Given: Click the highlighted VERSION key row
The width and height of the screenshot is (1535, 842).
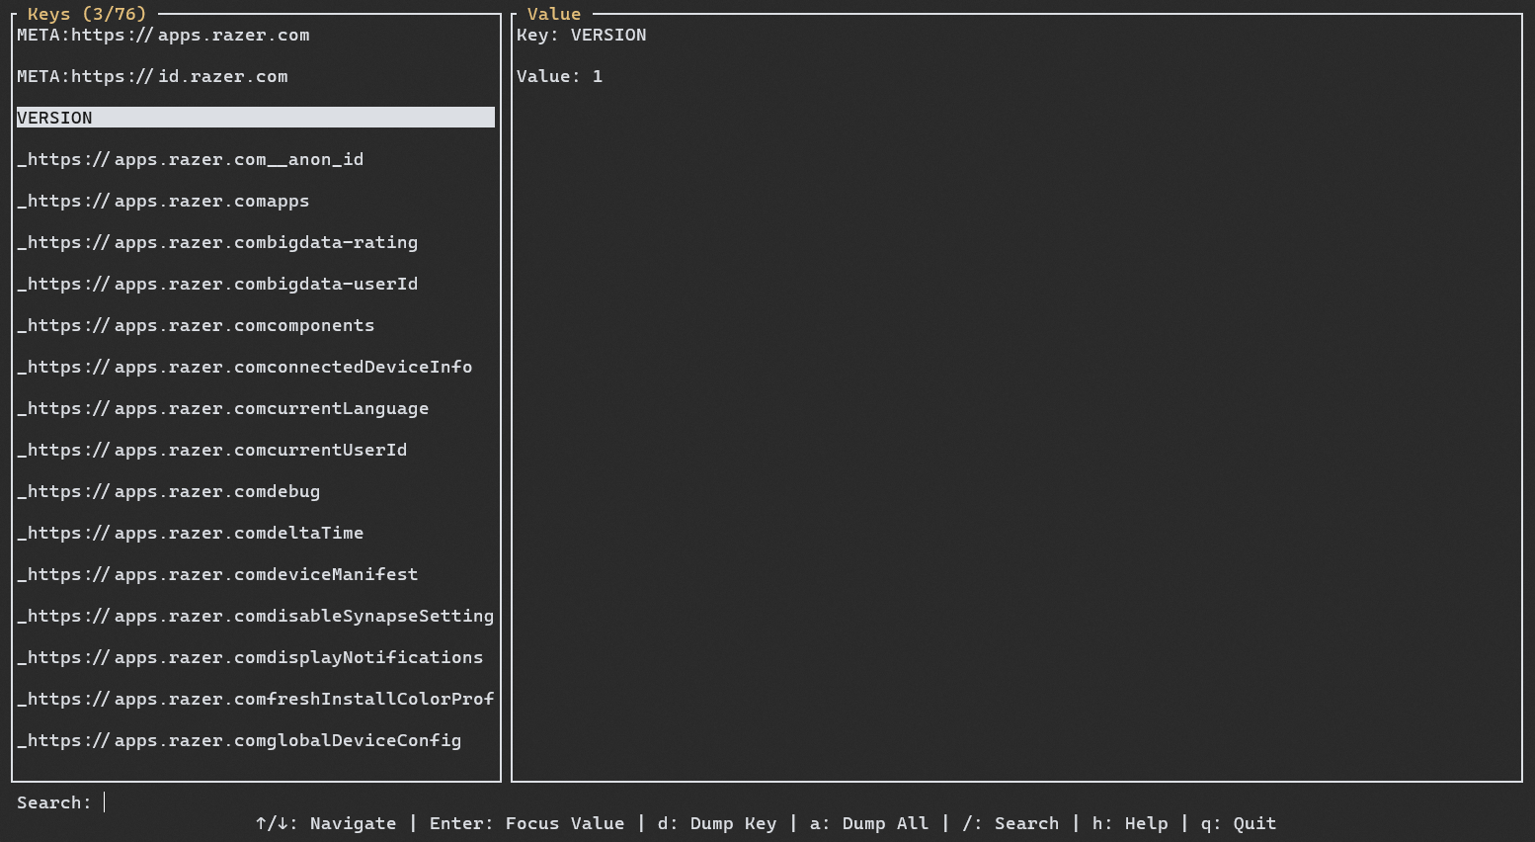Looking at the screenshot, I should coord(256,118).
